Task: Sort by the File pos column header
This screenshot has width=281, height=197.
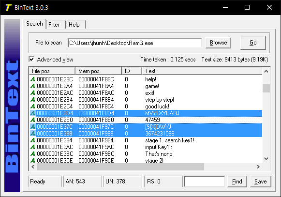Action: coord(52,71)
